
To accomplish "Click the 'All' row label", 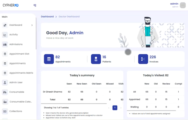I will click(x=135, y=92).
